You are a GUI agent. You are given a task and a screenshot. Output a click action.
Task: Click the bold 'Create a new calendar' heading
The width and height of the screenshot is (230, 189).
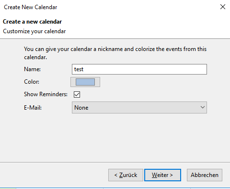pos(32,22)
